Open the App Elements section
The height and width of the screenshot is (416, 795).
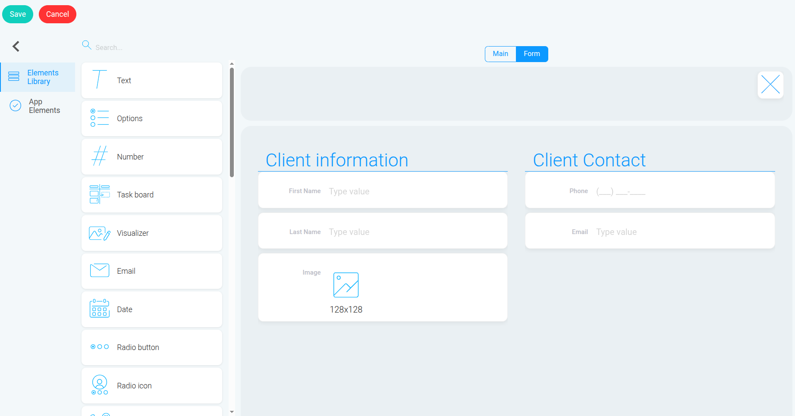coord(38,106)
